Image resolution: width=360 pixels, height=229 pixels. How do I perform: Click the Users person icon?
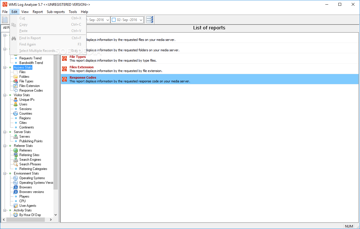coord(16,104)
